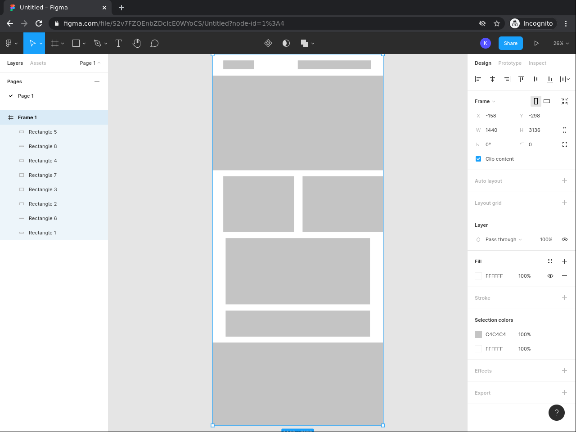Expand the Frame type dropdown

[485, 101]
